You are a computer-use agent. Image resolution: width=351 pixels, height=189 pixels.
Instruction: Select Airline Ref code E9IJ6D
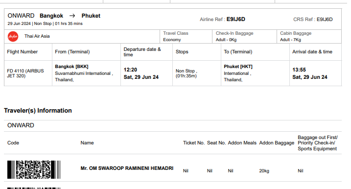tap(236, 19)
